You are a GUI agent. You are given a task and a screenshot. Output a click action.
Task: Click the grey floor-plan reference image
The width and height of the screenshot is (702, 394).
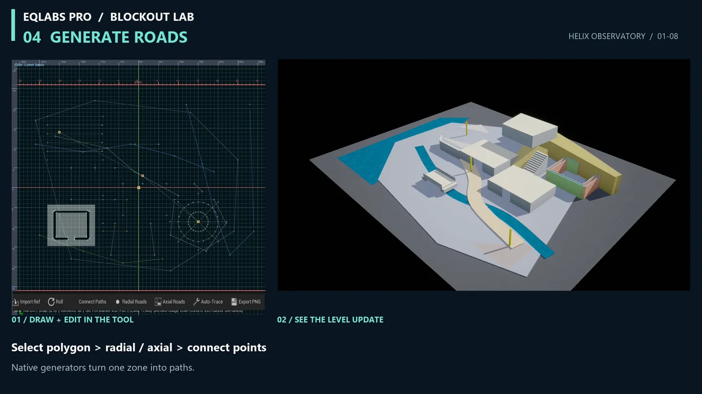71,225
